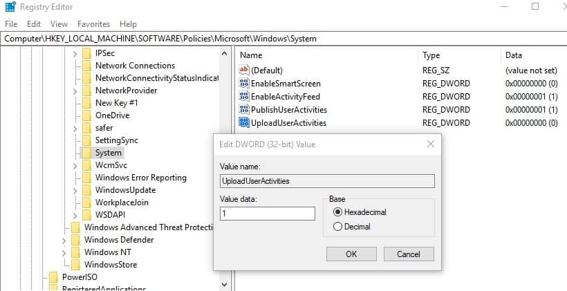
Task: Click the EnableActivityFeed DWORD icon
Action: click(244, 97)
